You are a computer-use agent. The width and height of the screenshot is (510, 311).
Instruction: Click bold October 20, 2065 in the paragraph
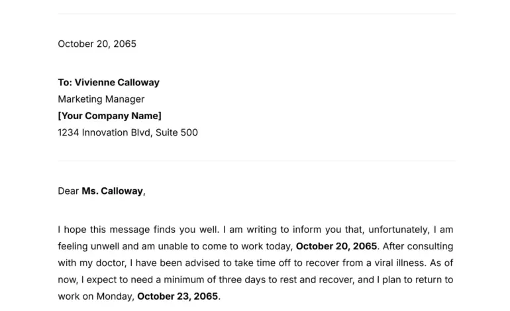[x=336, y=246]
